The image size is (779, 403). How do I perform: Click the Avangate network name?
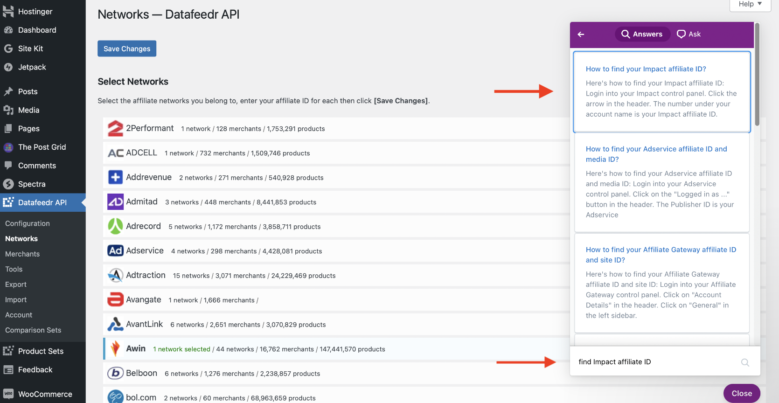coord(144,299)
